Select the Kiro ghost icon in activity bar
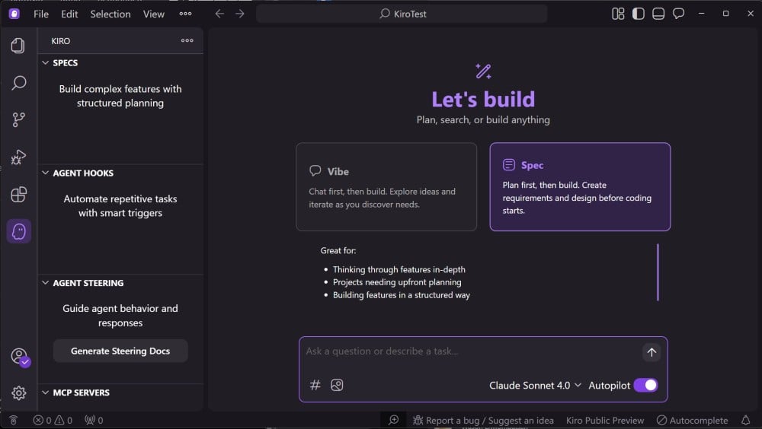762x429 pixels. [19, 231]
